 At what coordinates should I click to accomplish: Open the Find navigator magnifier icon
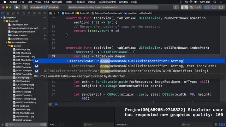coord(18,13)
